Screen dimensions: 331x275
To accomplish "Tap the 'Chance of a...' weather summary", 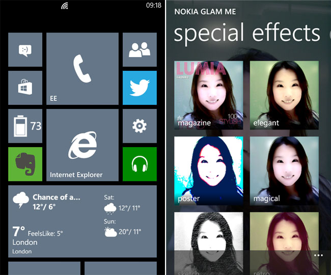I will click(57, 197).
